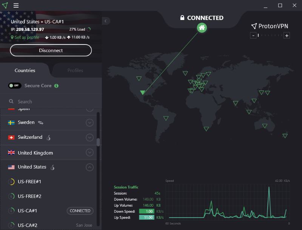
Task: Click the connected US server marker on map
Action: pyautogui.click(x=143, y=92)
